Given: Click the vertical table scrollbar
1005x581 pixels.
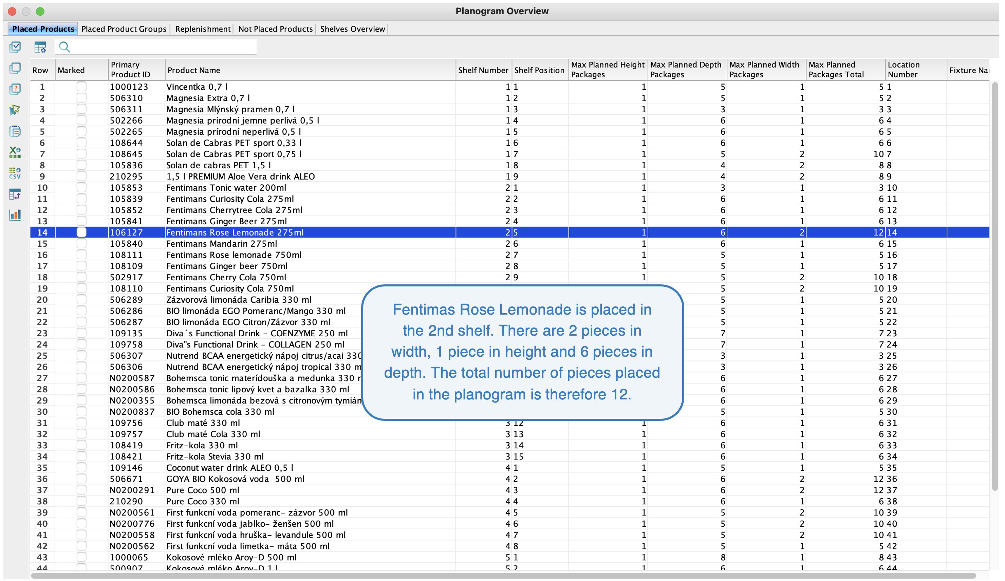Looking at the screenshot, I should [x=994, y=286].
